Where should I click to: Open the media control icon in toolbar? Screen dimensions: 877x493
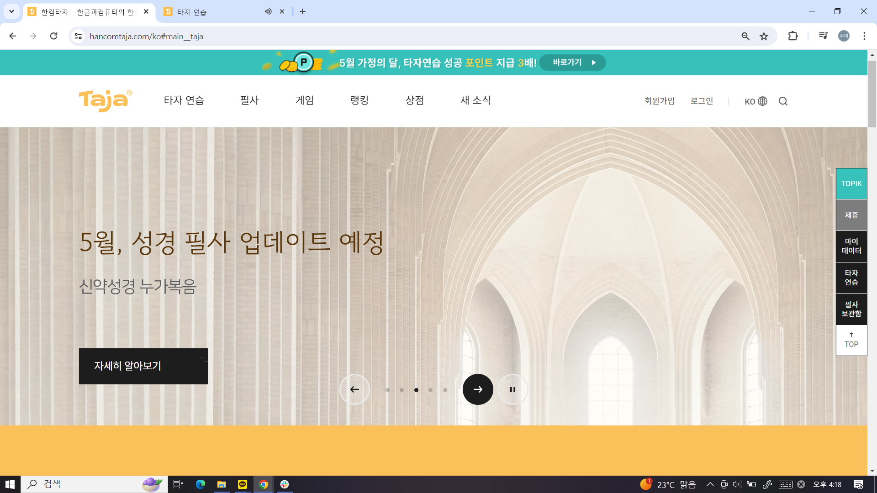coord(823,36)
